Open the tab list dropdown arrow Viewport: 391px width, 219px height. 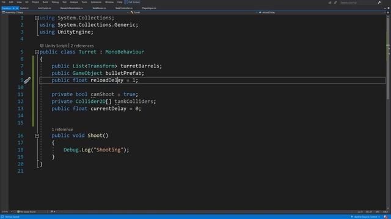(385, 8)
